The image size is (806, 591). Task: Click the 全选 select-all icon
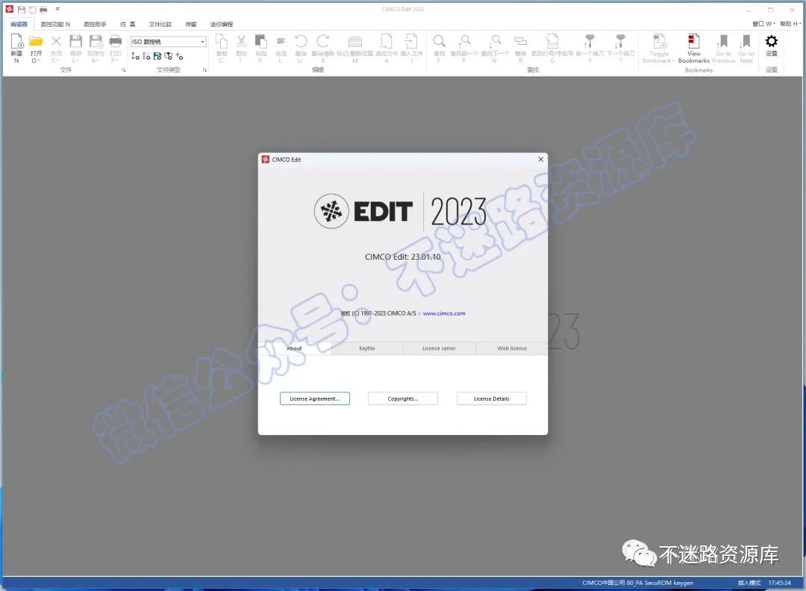[x=281, y=42]
